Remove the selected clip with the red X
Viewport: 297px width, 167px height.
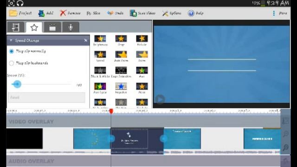70,13
